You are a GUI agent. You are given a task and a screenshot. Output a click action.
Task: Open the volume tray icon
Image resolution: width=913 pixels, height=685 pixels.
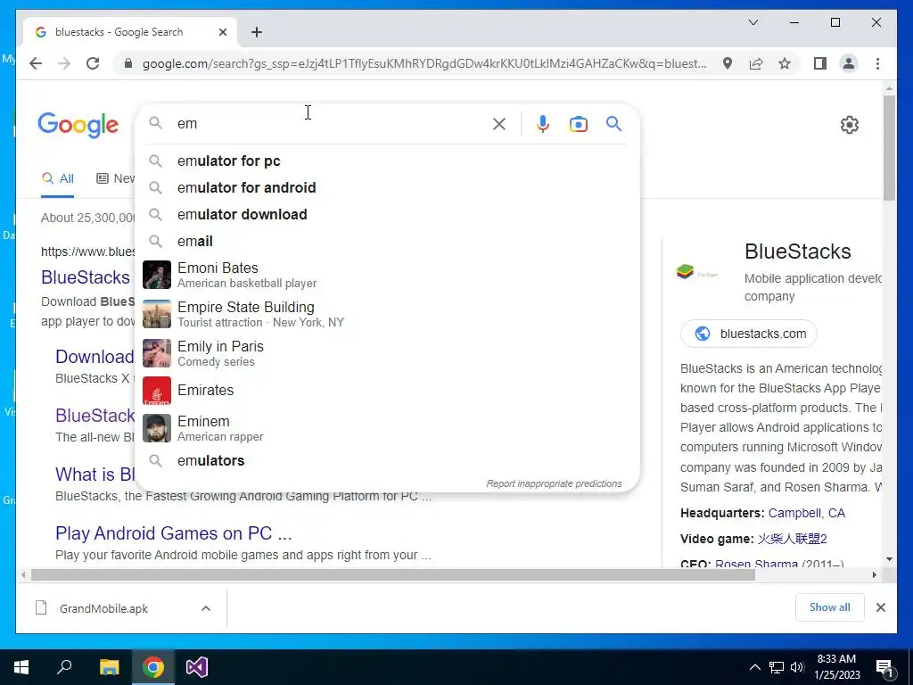pyautogui.click(x=797, y=667)
